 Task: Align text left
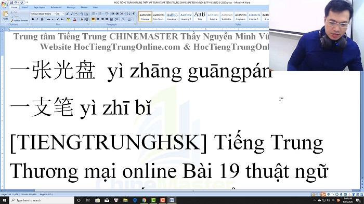(93, 19)
